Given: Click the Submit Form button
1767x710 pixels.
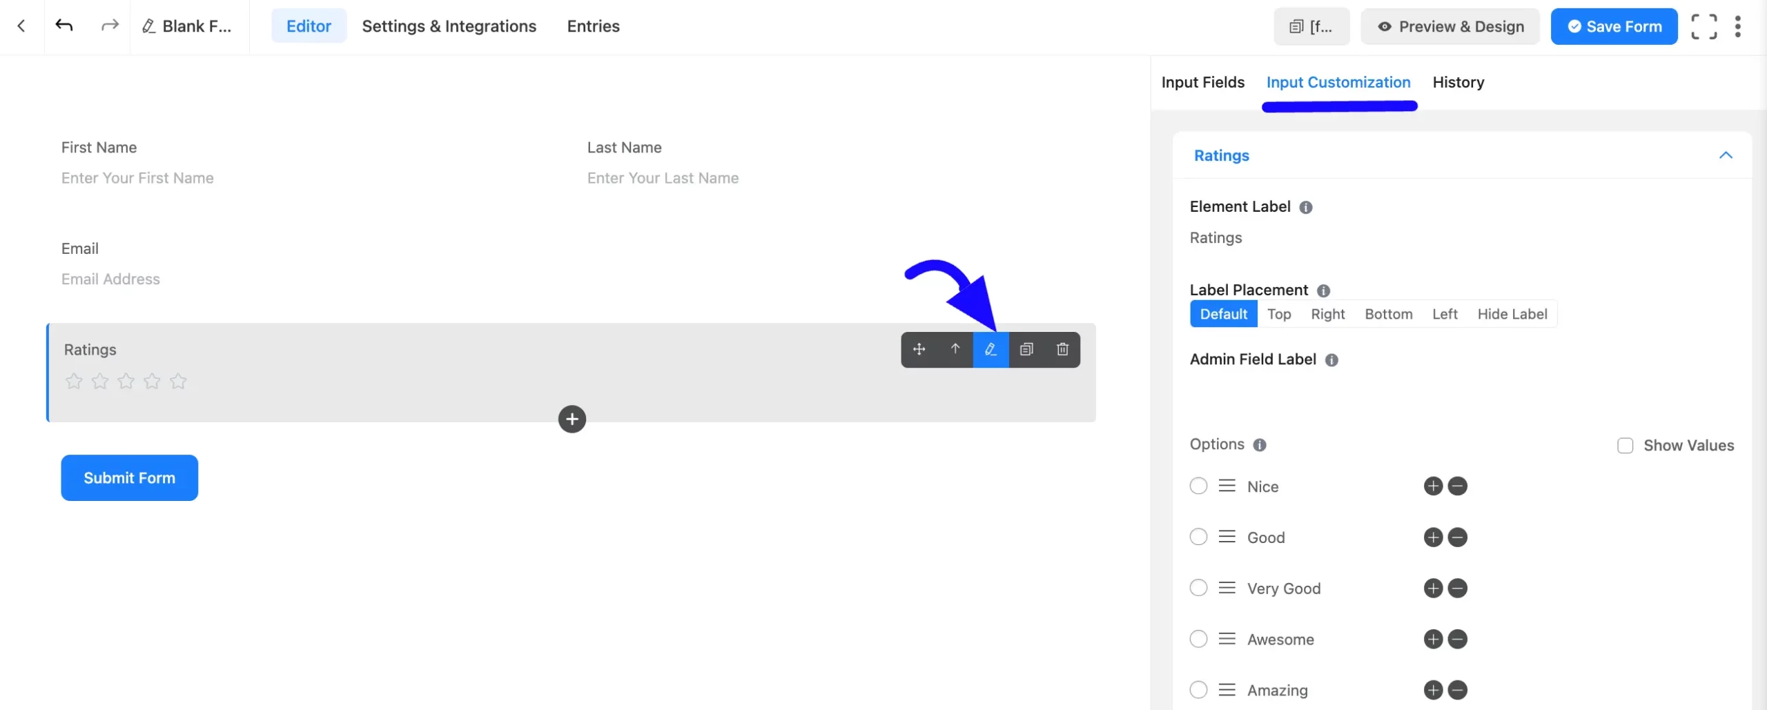Looking at the screenshot, I should [x=129, y=478].
